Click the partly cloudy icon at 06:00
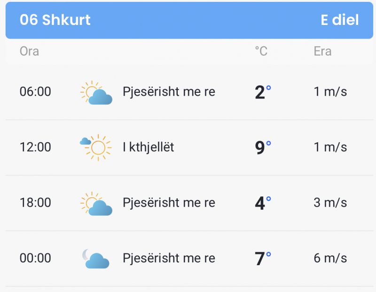 96,93
